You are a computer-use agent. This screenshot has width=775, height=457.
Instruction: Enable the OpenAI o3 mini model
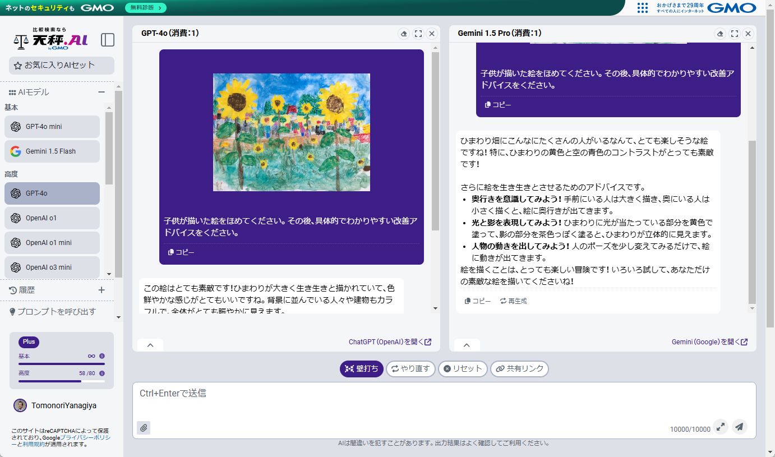point(52,267)
